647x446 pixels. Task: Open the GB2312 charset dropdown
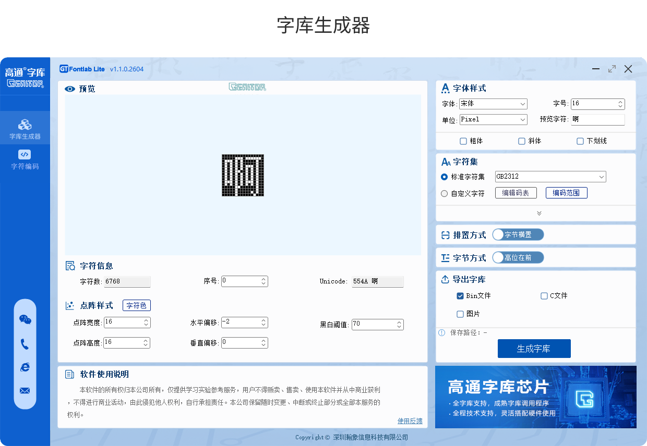pos(550,177)
